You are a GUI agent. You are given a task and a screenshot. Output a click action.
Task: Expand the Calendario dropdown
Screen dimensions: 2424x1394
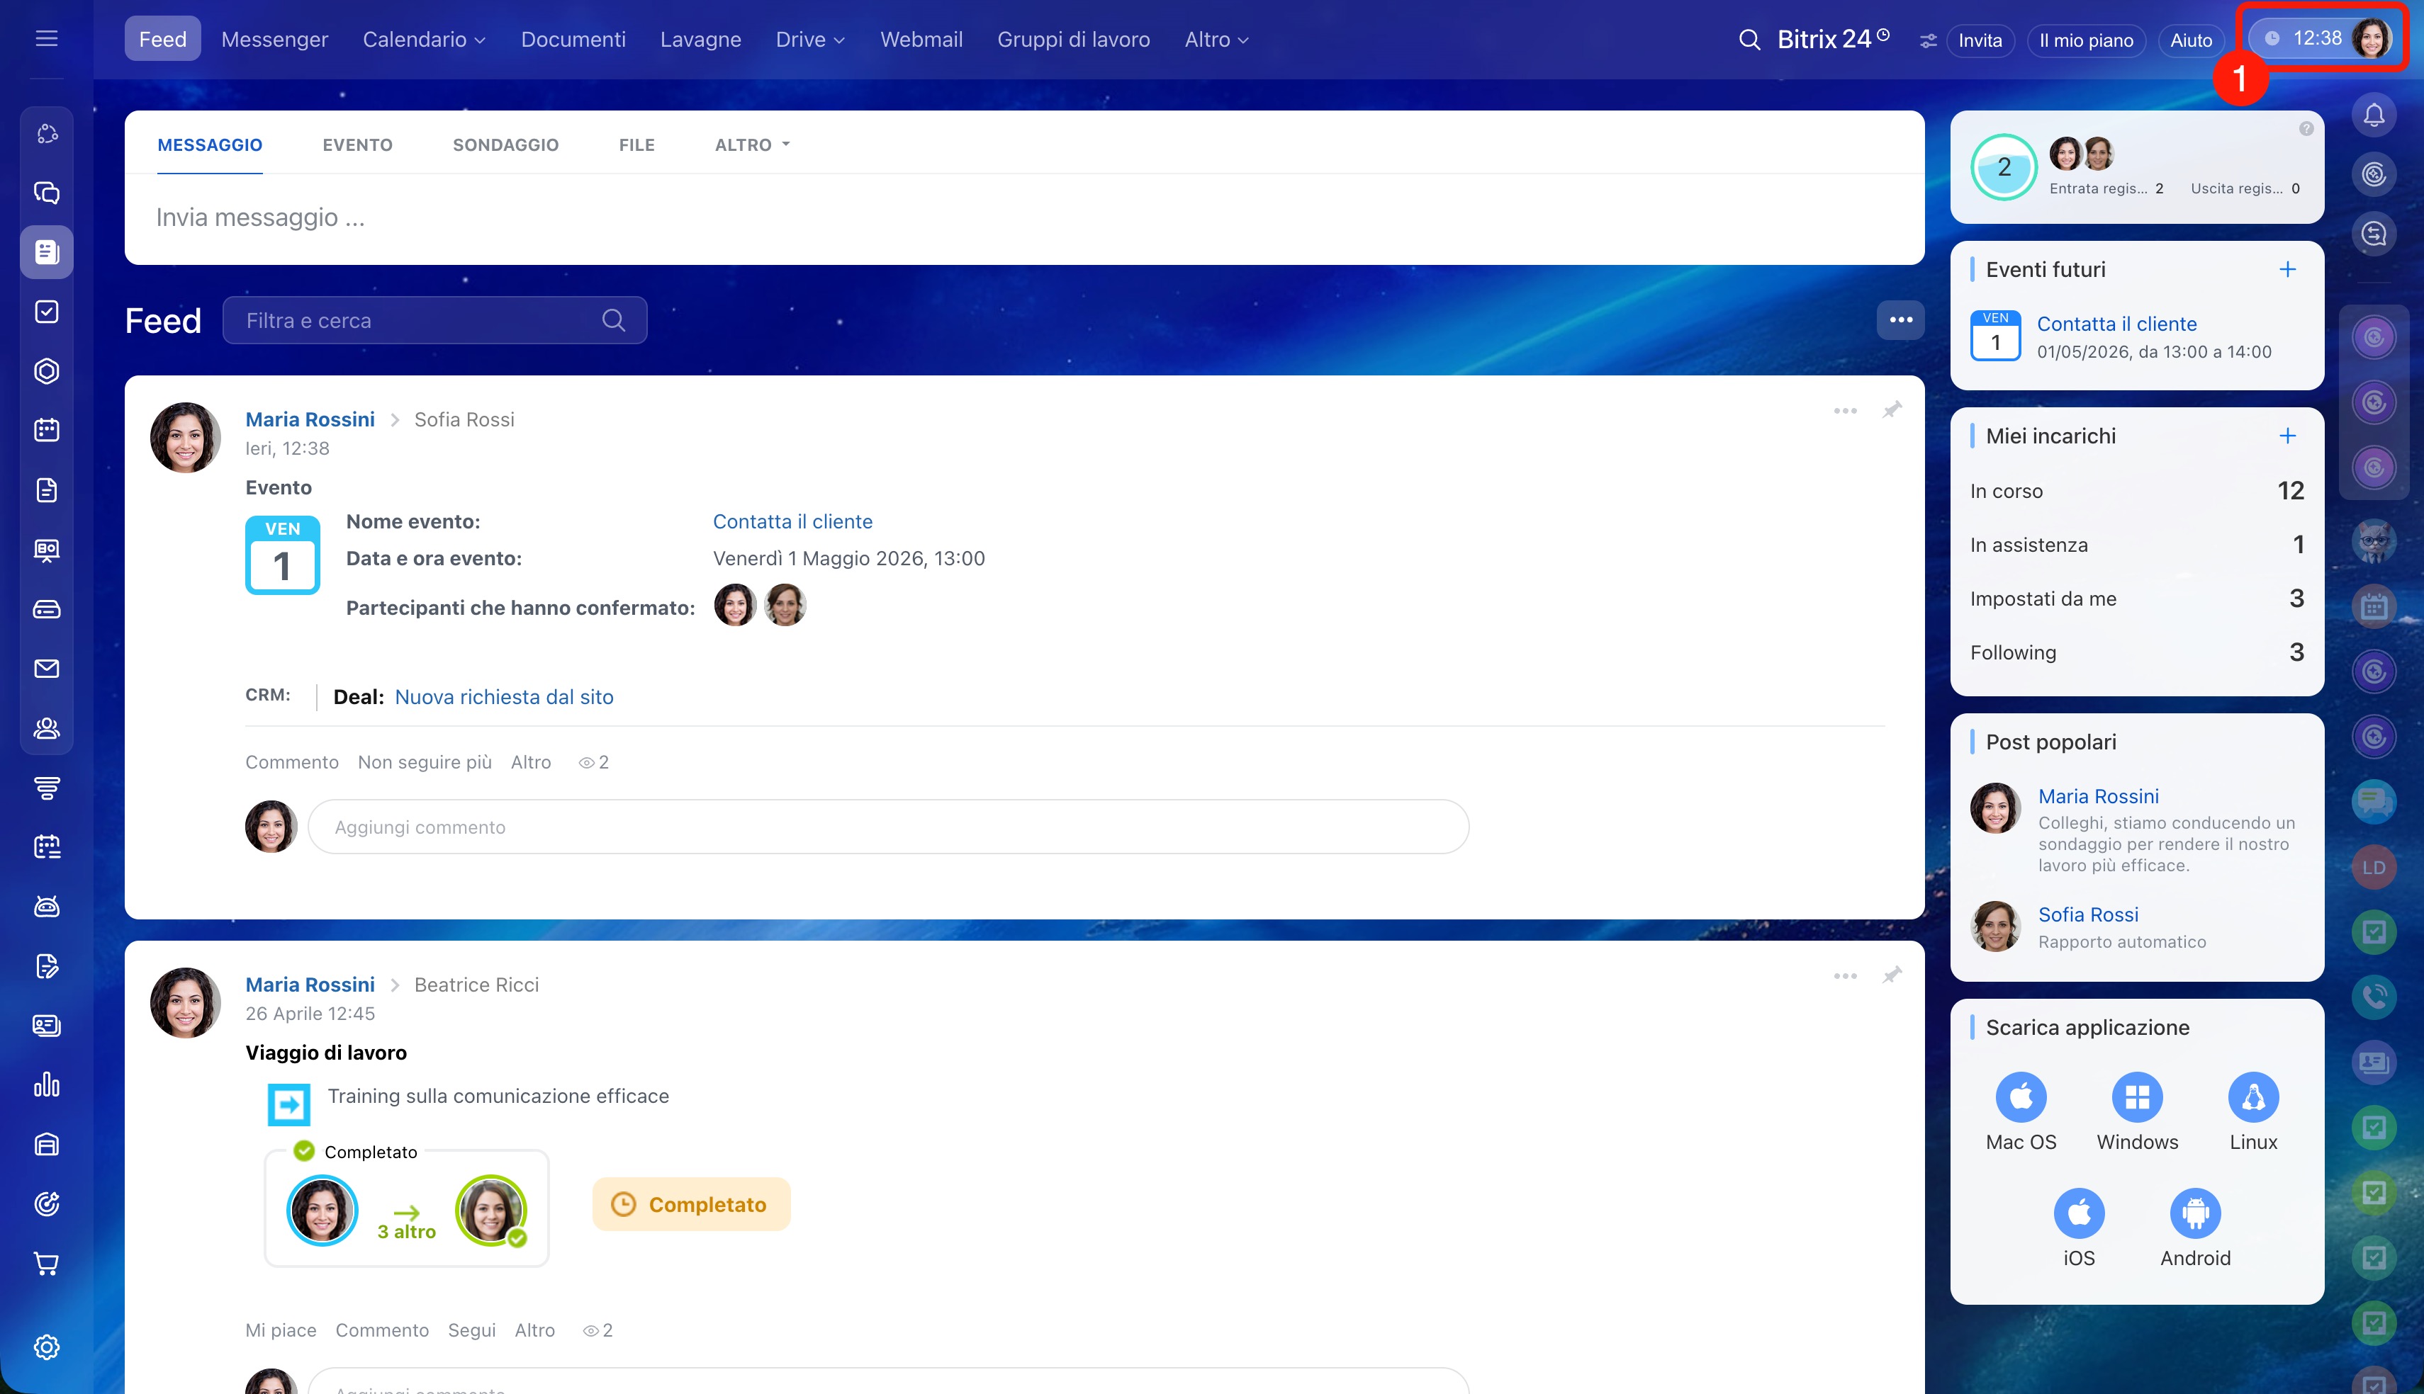click(x=423, y=39)
